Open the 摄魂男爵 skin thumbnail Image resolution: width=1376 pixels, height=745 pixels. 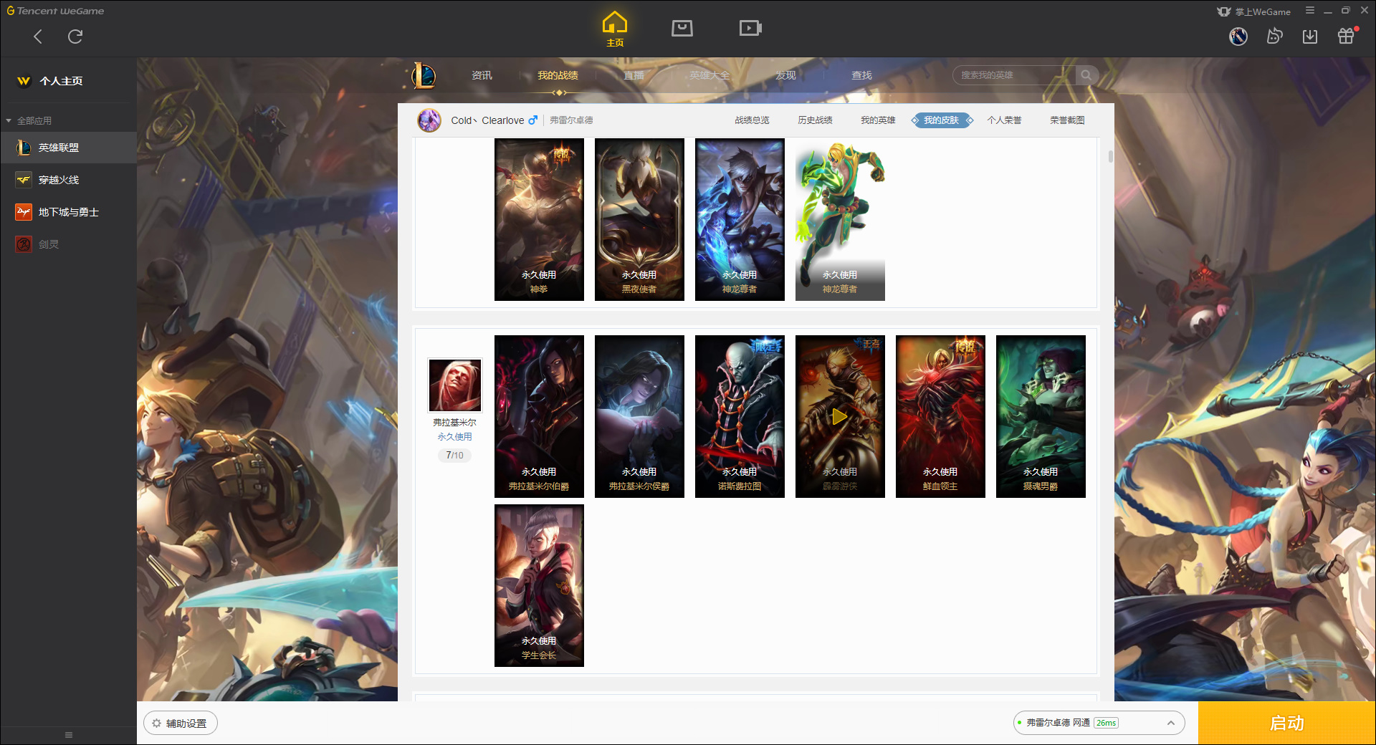click(1041, 416)
